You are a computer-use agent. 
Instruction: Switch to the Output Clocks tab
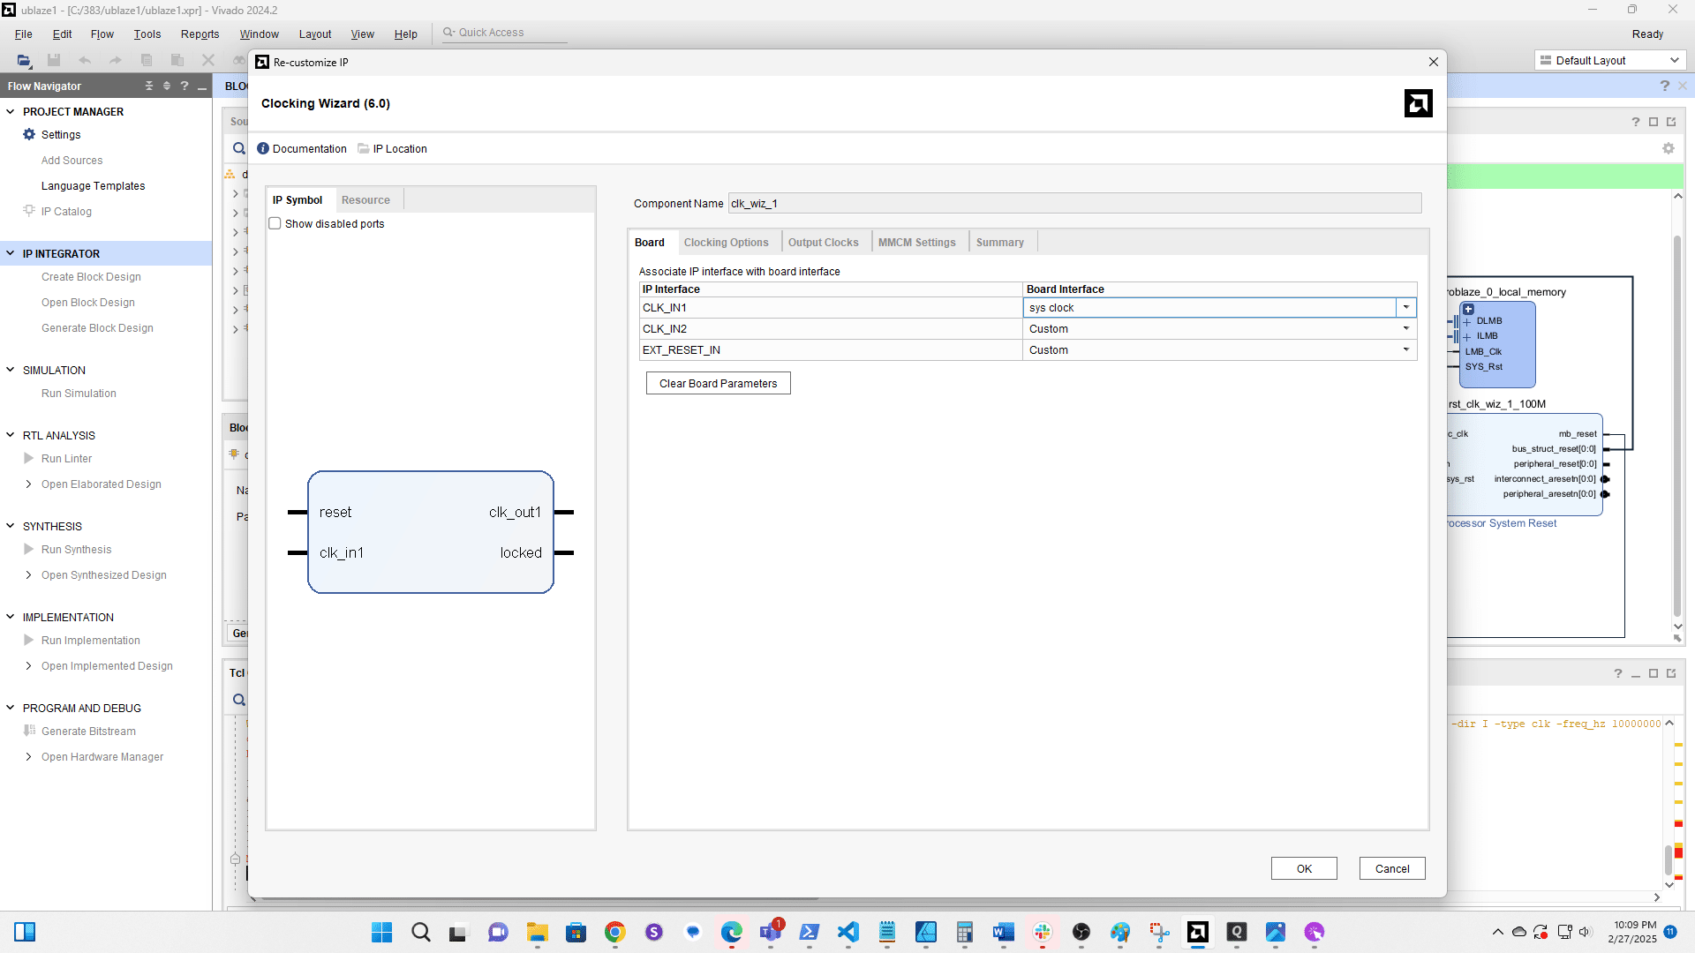click(823, 242)
